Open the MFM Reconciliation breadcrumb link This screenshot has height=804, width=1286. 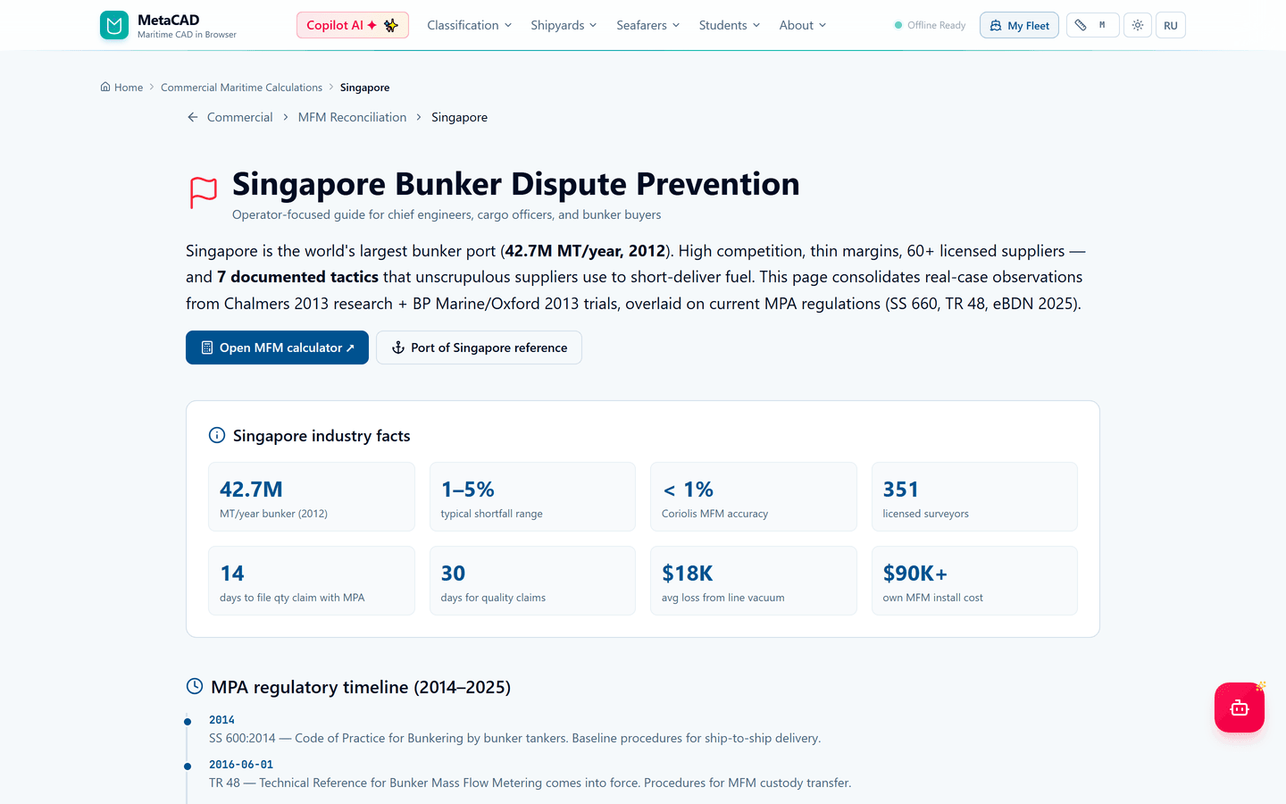click(x=352, y=117)
